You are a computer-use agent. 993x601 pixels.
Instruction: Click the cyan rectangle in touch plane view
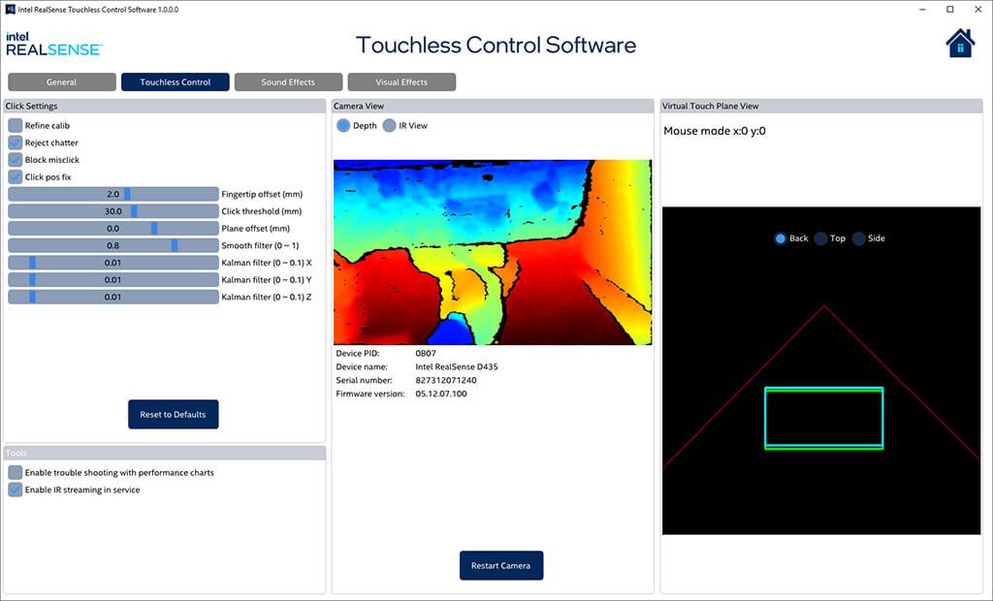(x=824, y=418)
